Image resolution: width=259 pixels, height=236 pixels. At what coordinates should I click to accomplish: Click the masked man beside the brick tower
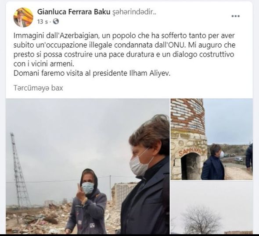point(213,162)
